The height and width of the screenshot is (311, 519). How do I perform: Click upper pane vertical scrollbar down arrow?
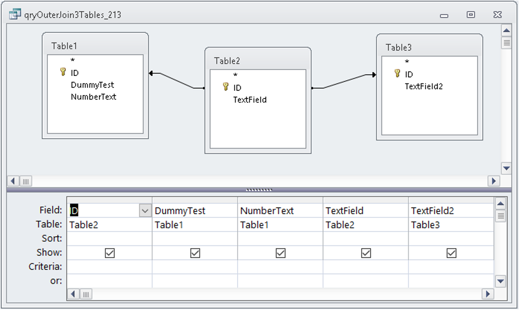pyautogui.click(x=506, y=168)
